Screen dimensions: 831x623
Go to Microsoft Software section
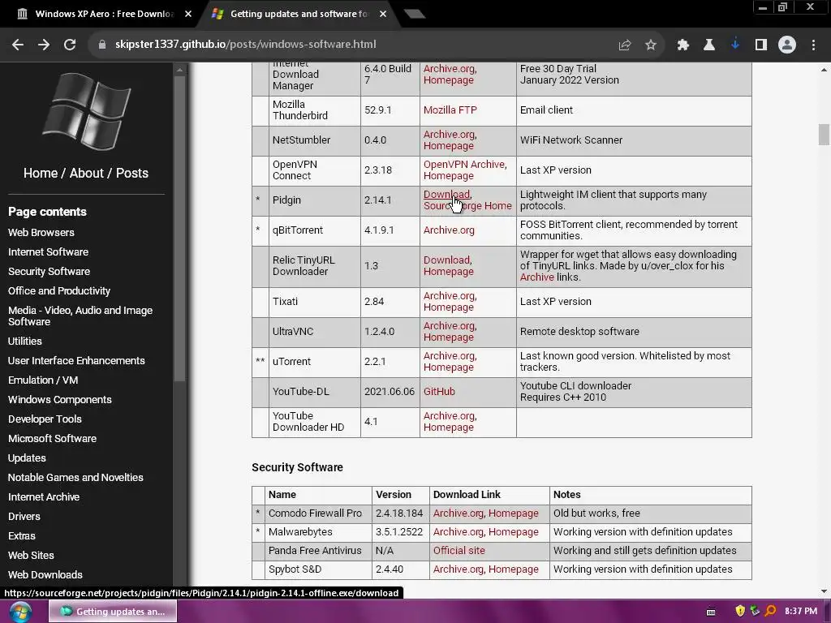(53, 439)
